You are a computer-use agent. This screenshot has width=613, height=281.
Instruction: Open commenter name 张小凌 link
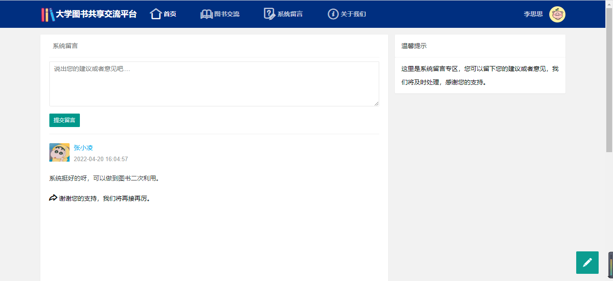(83, 148)
